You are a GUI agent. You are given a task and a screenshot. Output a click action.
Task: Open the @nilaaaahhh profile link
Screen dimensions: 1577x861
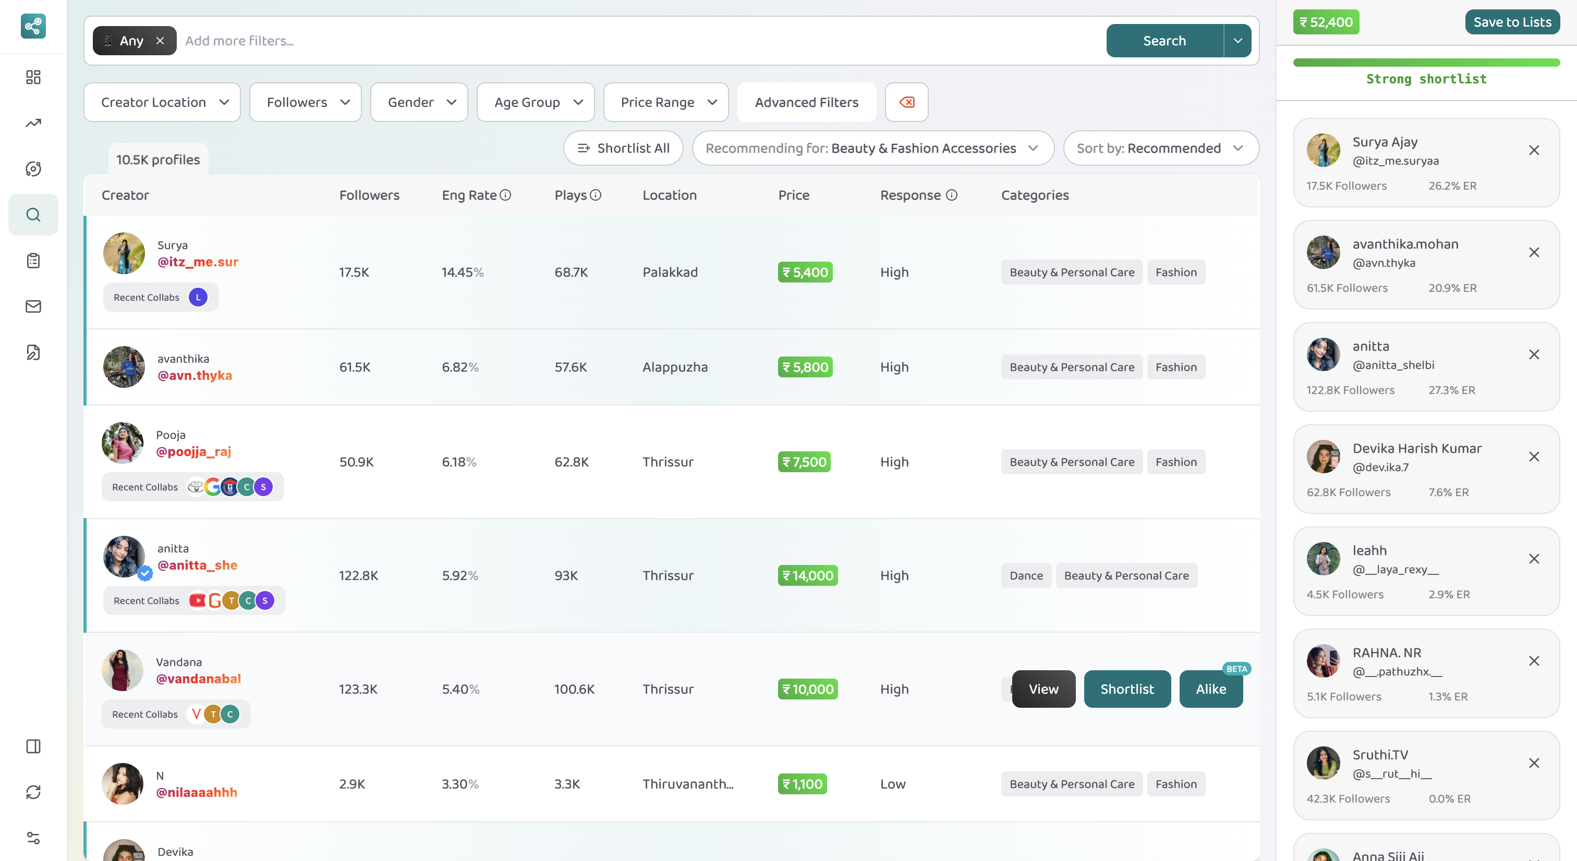click(197, 792)
